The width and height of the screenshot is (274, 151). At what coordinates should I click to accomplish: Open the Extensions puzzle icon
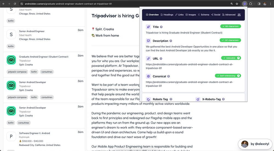coord(251,4)
